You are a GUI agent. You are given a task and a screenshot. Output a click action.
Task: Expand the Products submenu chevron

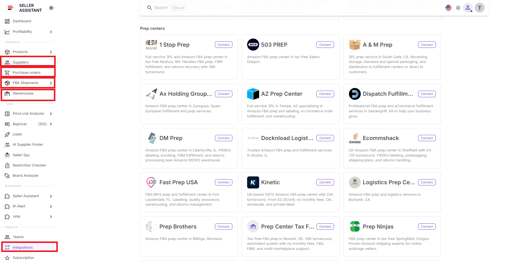[x=51, y=52]
